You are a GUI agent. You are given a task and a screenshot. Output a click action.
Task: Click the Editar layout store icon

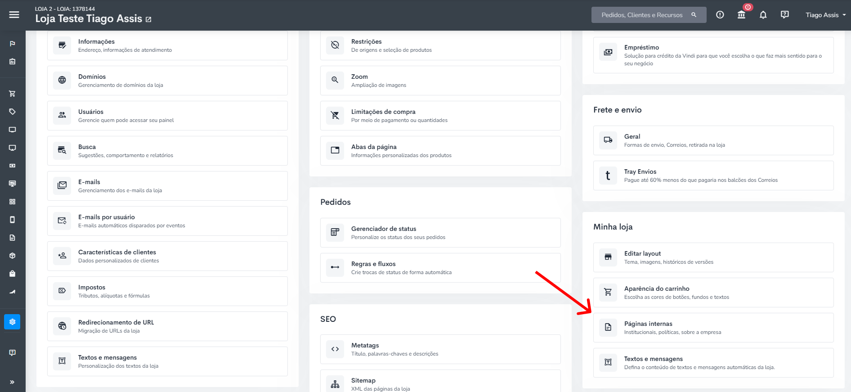[608, 257]
